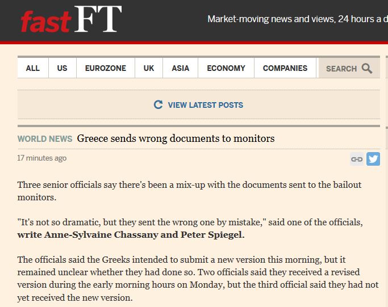388x307 pixels.
Task: Click the fastFT logo
Action: point(71,20)
